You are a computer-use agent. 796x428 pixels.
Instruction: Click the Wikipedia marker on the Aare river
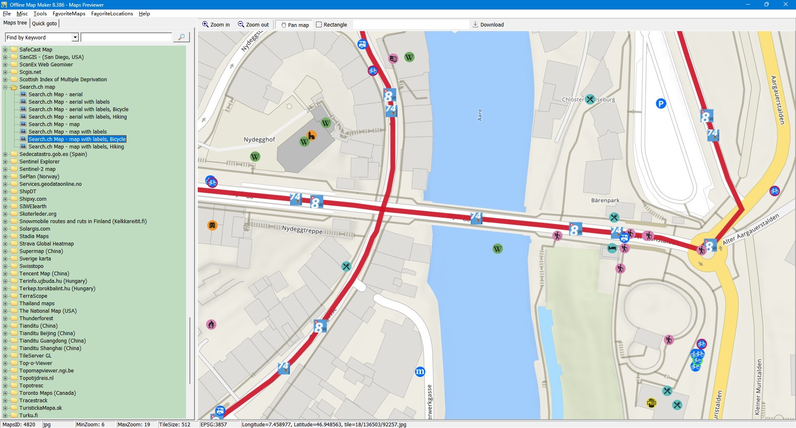coord(498,249)
